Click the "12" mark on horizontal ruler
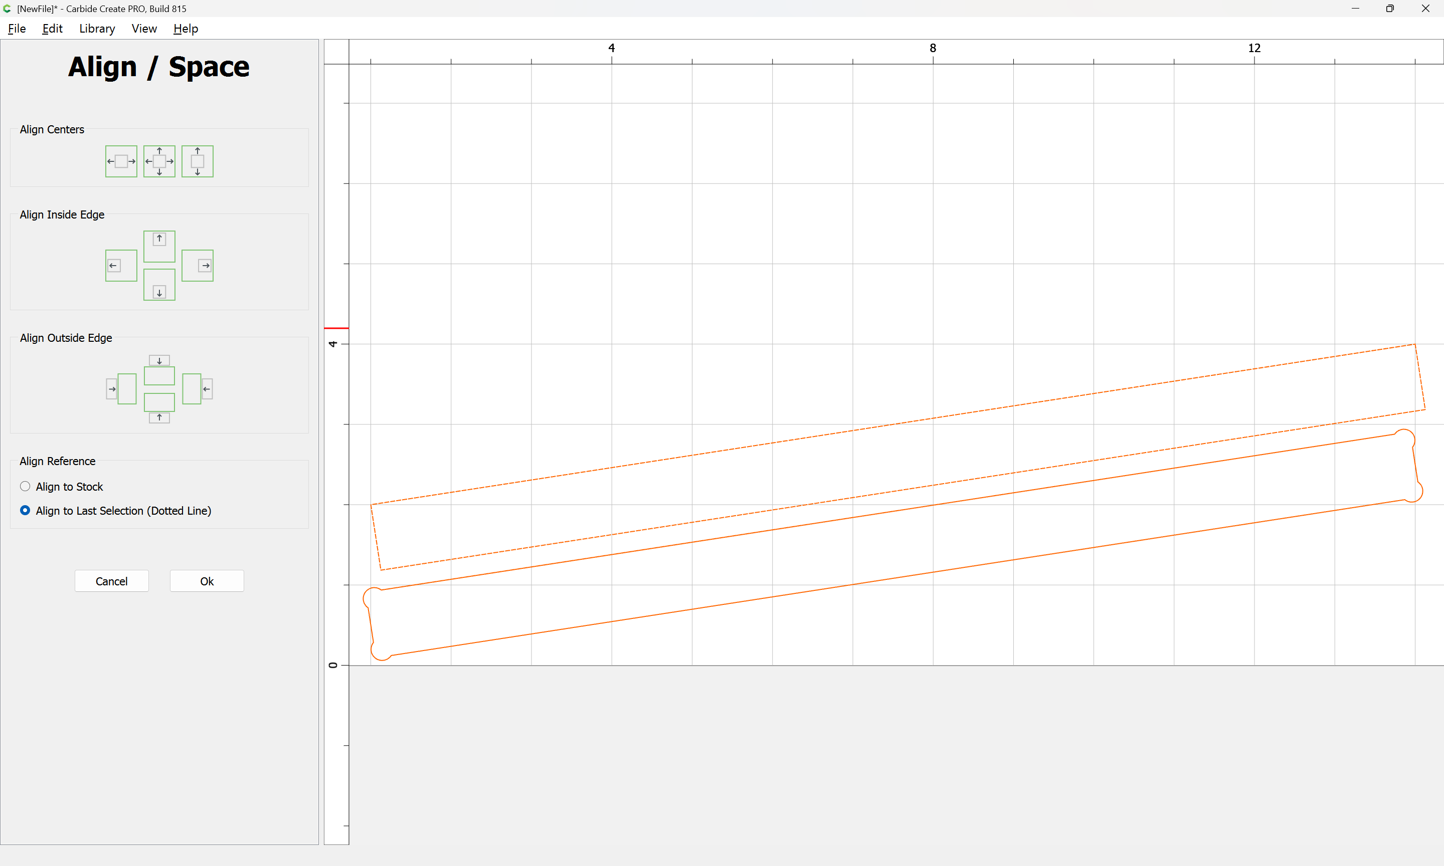 click(x=1254, y=48)
